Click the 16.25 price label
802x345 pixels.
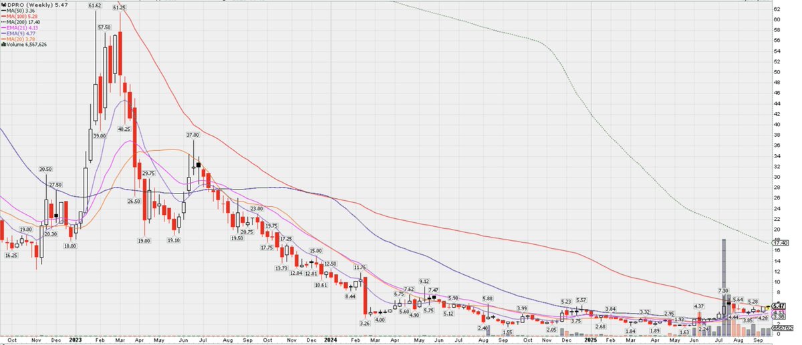click(11, 256)
